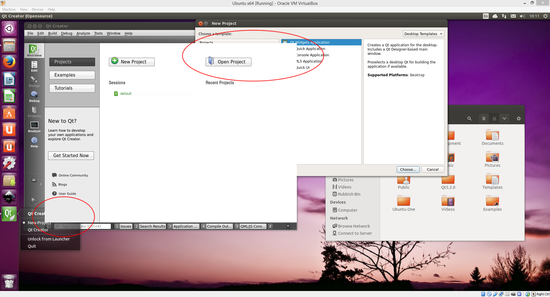Viewport: 550px width, 297px height.
Task: Open the Blogs link
Action: click(x=60, y=184)
